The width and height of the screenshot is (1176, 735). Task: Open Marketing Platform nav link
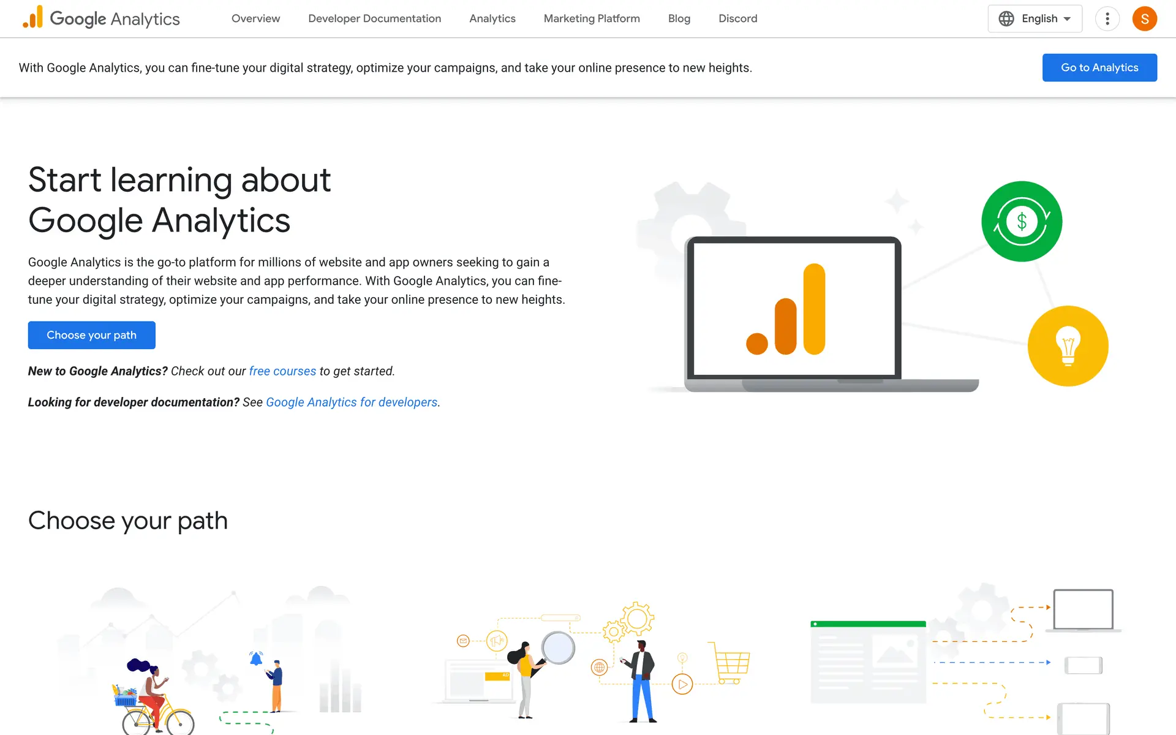[x=591, y=18]
